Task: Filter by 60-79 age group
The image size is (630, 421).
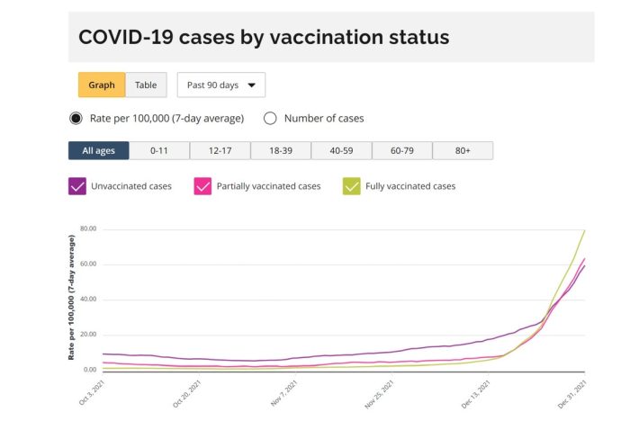Action: click(x=402, y=150)
